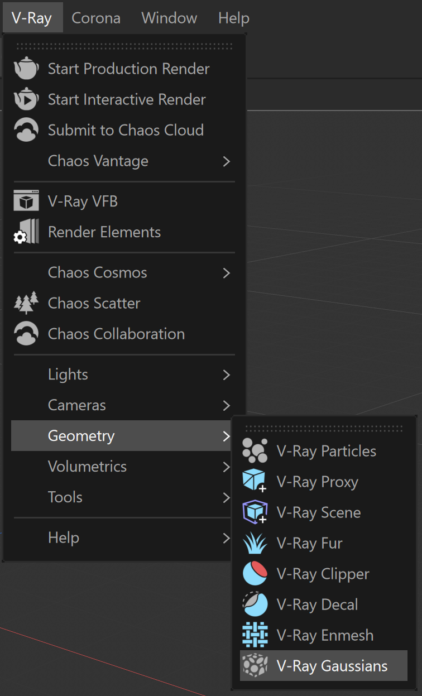This screenshot has width=422, height=696.
Task: Click the Submit to Chaos Cloud icon
Action: tap(26, 130)
